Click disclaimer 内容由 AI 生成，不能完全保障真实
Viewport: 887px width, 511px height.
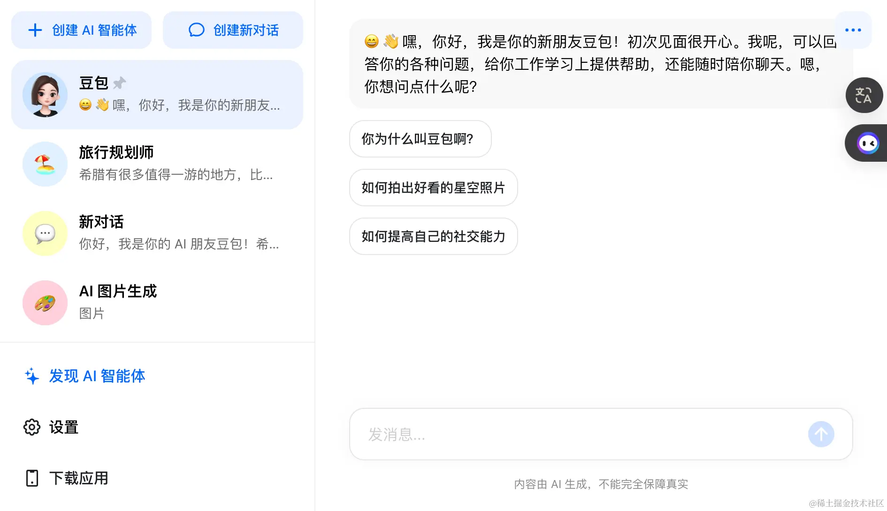point(601,484)
